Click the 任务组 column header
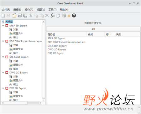The width and height of the screenshot is (141, 114). pyautogui.click(x=67, y=34)
